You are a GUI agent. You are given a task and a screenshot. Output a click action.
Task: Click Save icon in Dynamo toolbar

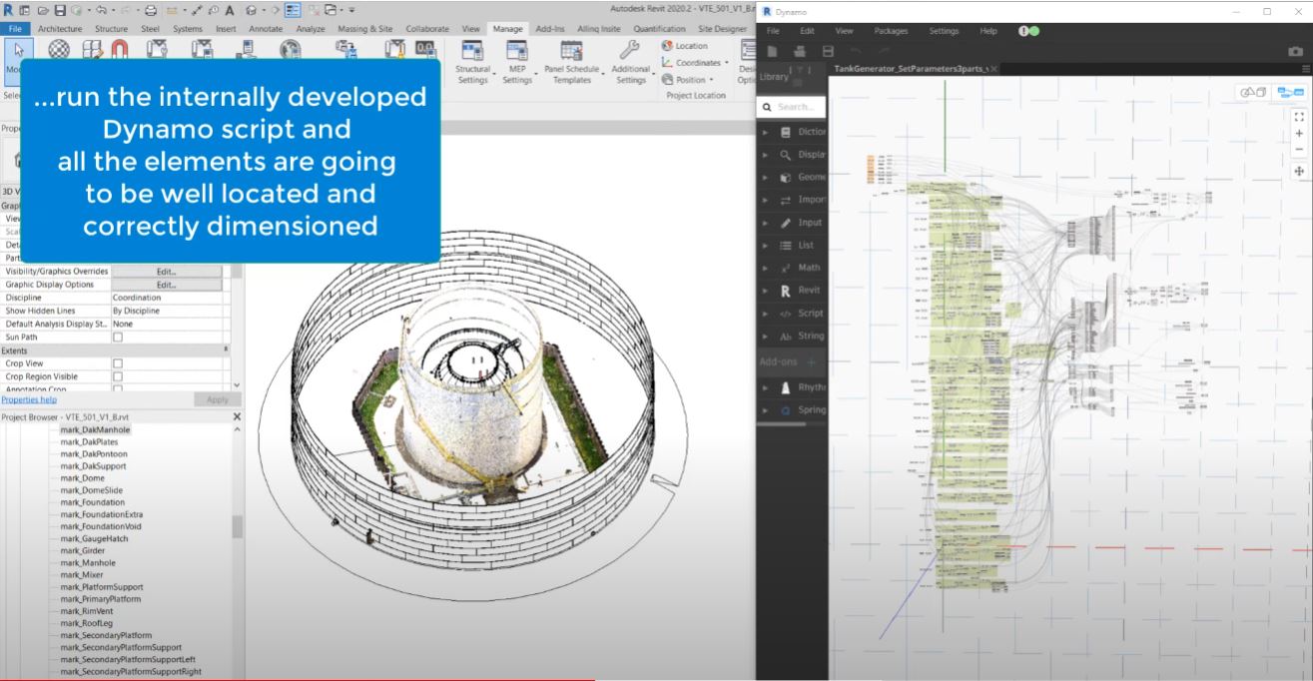(x=828, y=51)
